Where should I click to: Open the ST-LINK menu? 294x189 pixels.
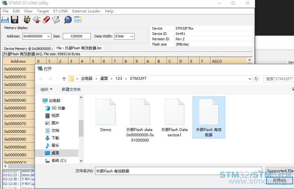[60, 11]
